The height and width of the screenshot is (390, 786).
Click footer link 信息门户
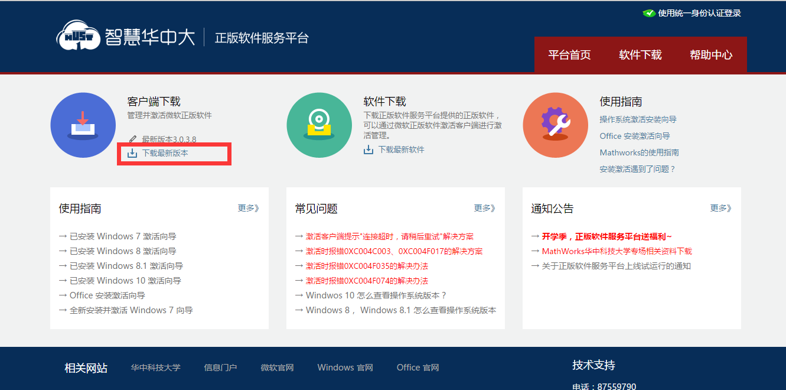pyautogui.click(x=220, y=368)
